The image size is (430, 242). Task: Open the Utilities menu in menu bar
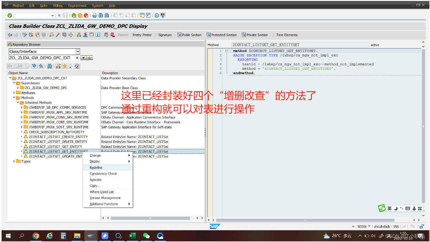pyautogui.click(x=58, y=6)
